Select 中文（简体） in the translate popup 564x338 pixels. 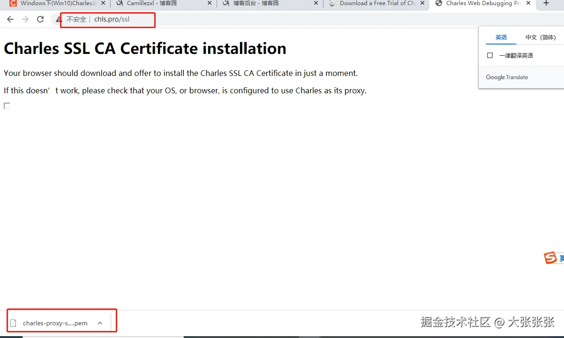541,38
